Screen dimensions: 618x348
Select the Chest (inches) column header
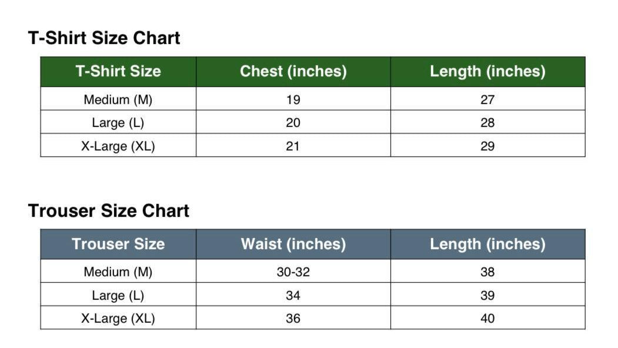[x=293, y=72]
